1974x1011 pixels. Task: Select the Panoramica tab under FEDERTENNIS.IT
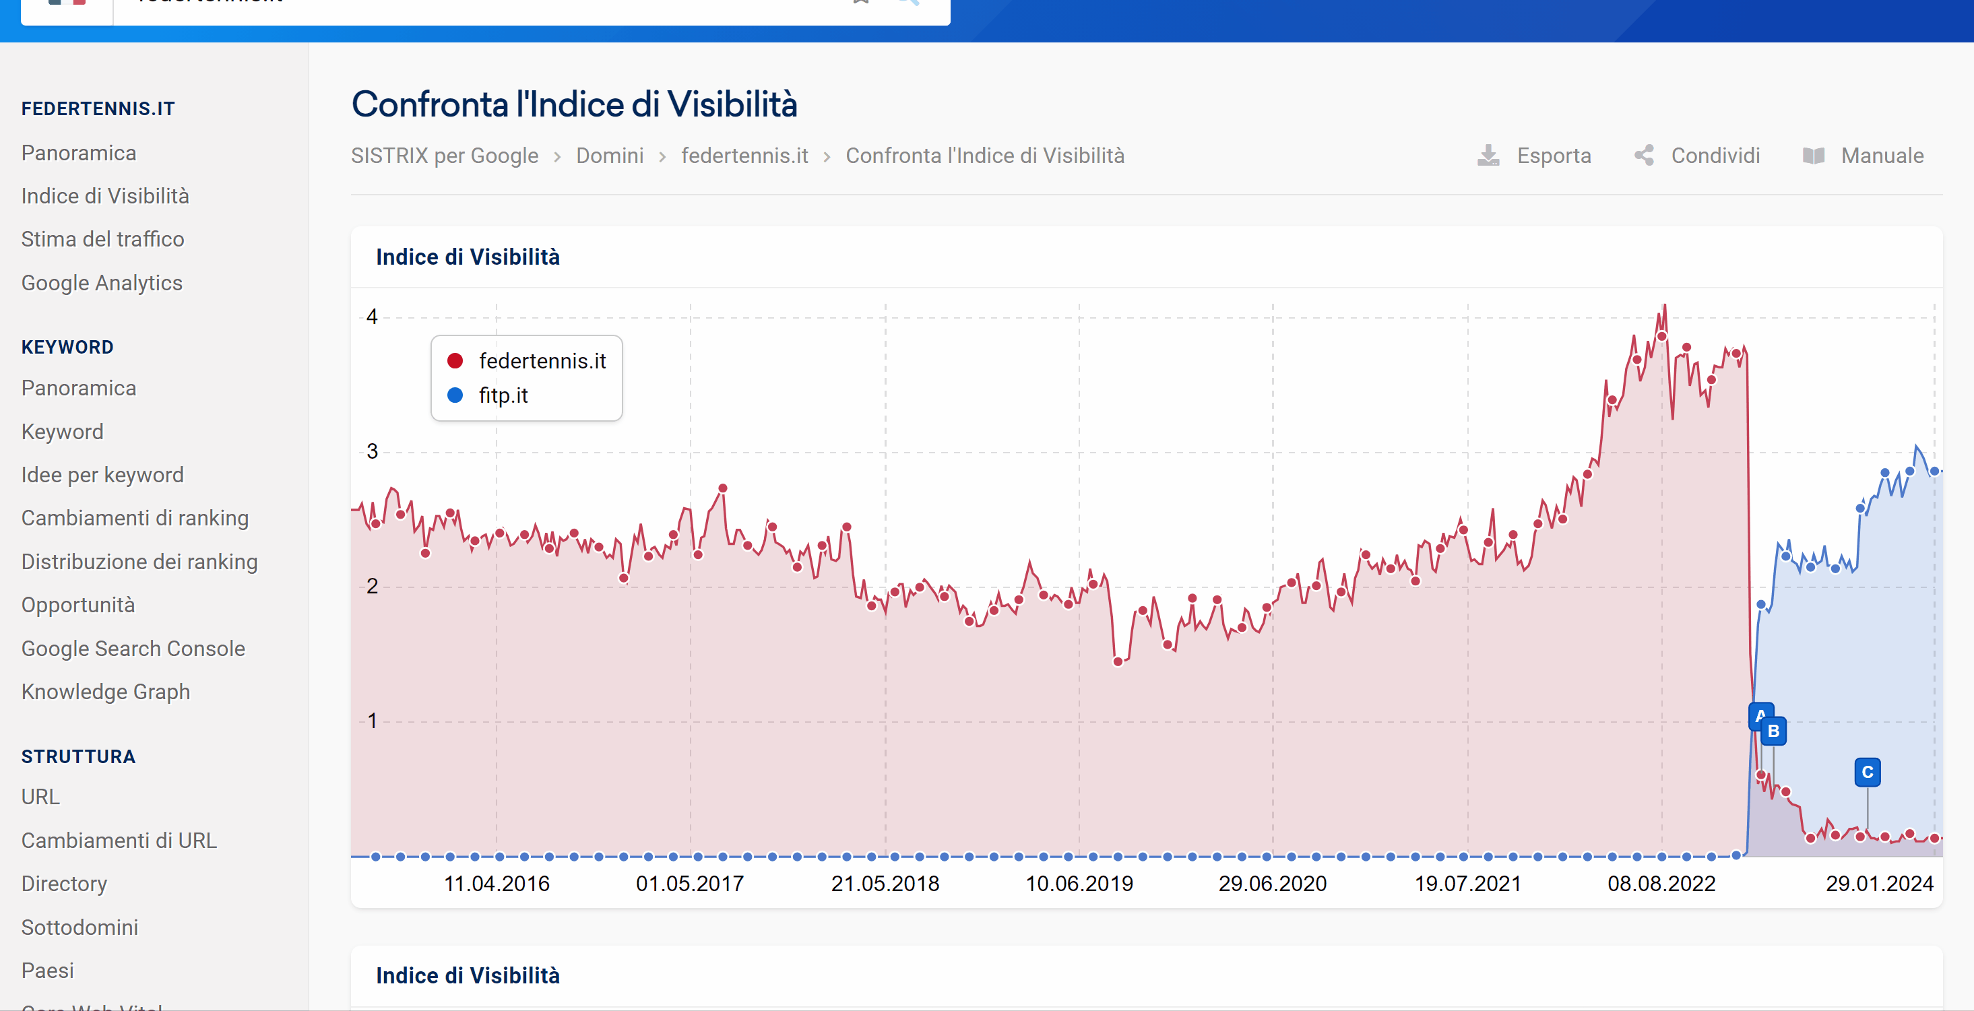[80, 152]
